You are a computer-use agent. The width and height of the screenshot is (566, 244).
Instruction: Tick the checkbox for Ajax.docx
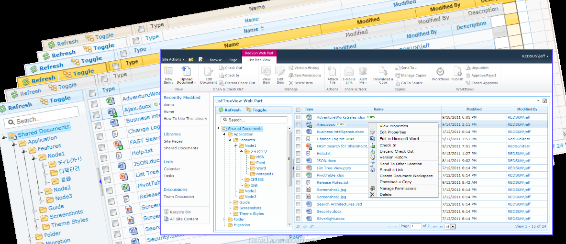tap(298, 124)
